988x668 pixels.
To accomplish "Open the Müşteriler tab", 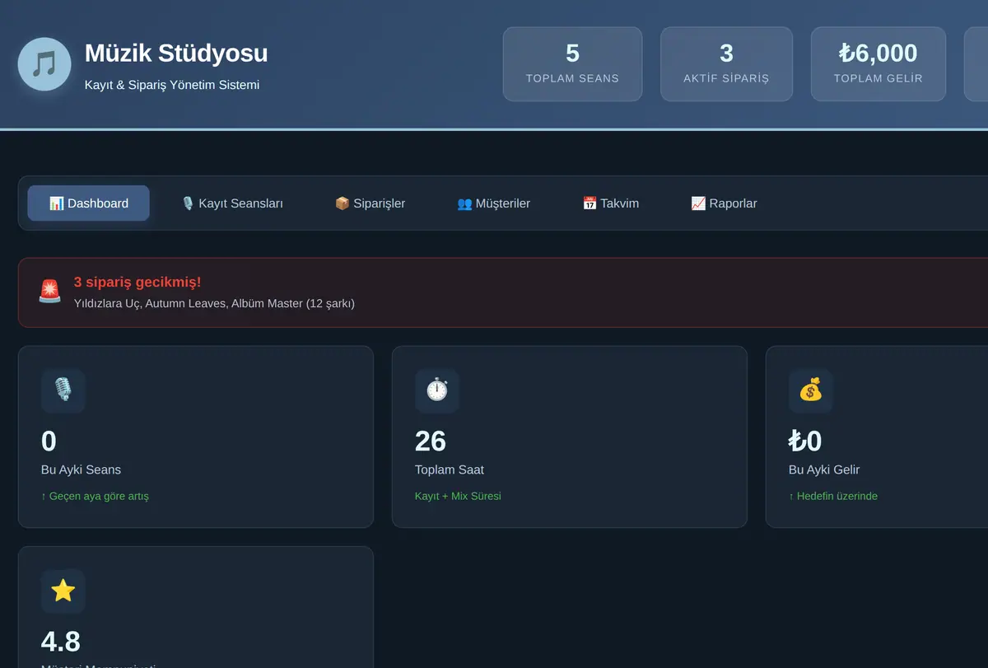I will coord(493,203).
